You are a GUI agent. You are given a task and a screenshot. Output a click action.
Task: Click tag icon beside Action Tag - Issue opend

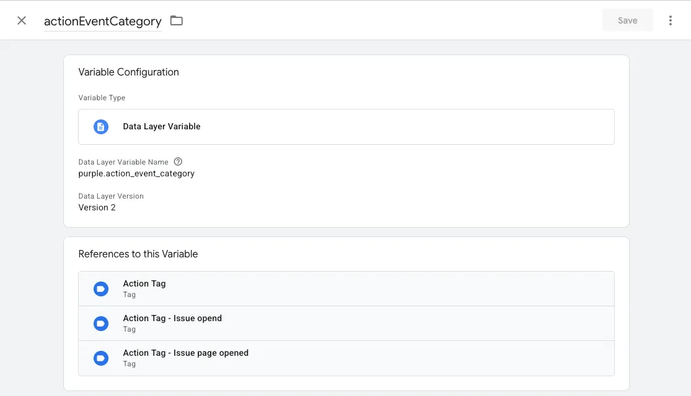coord(101,324)
